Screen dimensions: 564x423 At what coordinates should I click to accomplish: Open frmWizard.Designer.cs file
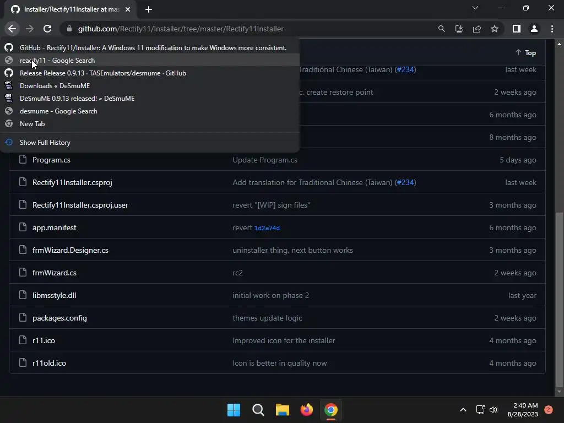pos(70,250)
